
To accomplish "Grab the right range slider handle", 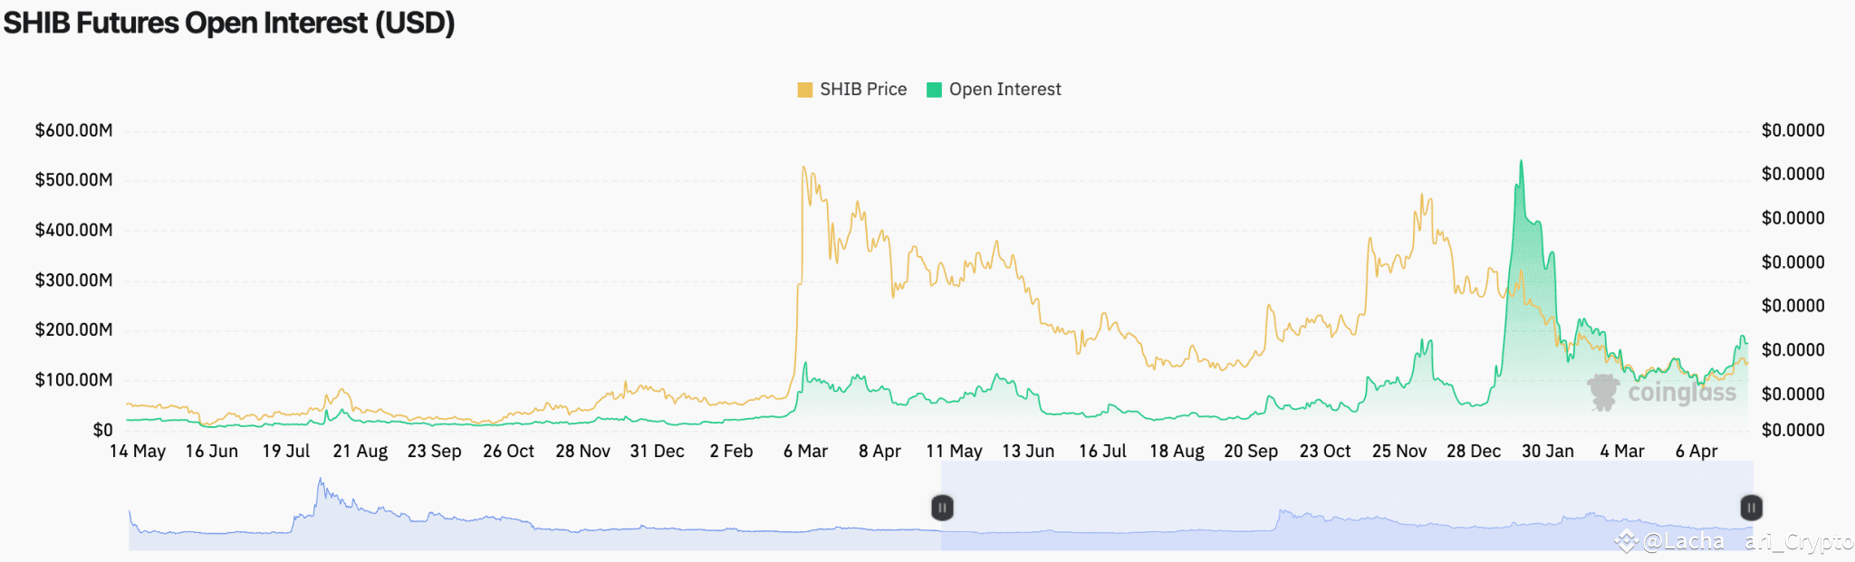I will pyautogui.click(x=1752, y=508).
